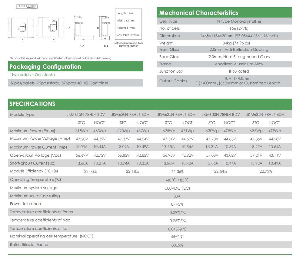The image size is (296, 258).
Task: Select the Refer. Bifacial Factor row label
Action: click(x=29, y=245)
